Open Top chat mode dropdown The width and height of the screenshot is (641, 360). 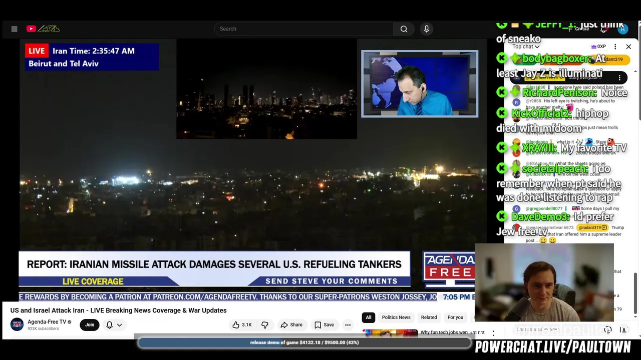click(x=526, y=46)
